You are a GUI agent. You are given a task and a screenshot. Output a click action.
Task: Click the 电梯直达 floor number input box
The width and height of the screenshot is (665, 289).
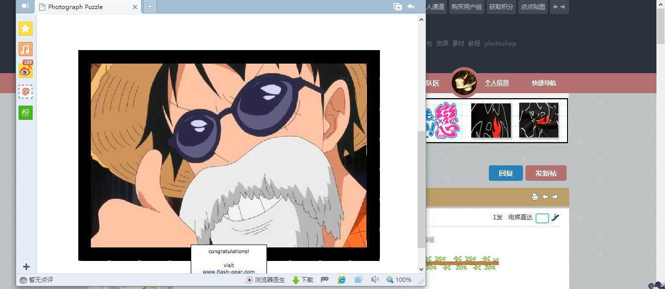(542, 218)
